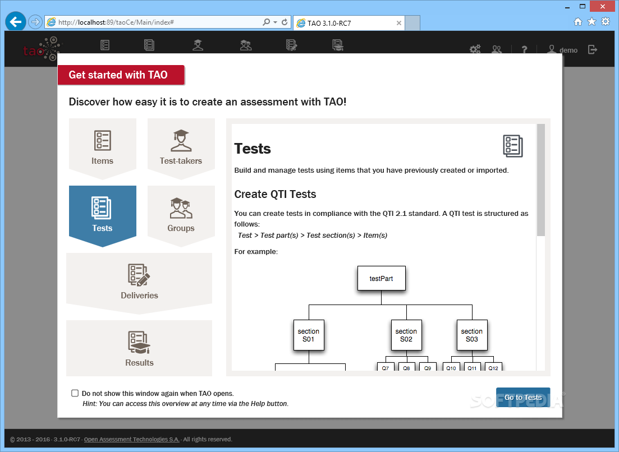
Task: Open the Items tile in overview
Action: pos(103,148)
